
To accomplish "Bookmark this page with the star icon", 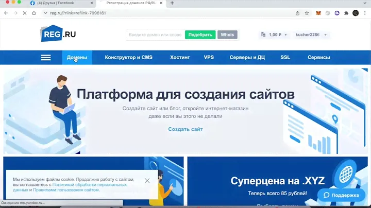I will (x=307, y=13).
